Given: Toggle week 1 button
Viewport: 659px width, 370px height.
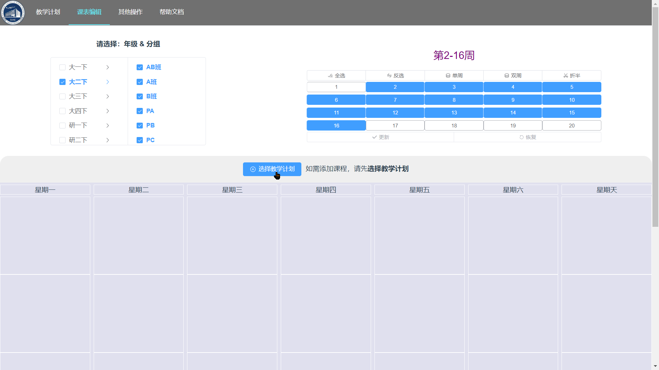Looking at the screenshot, I should tap(336, 87).
